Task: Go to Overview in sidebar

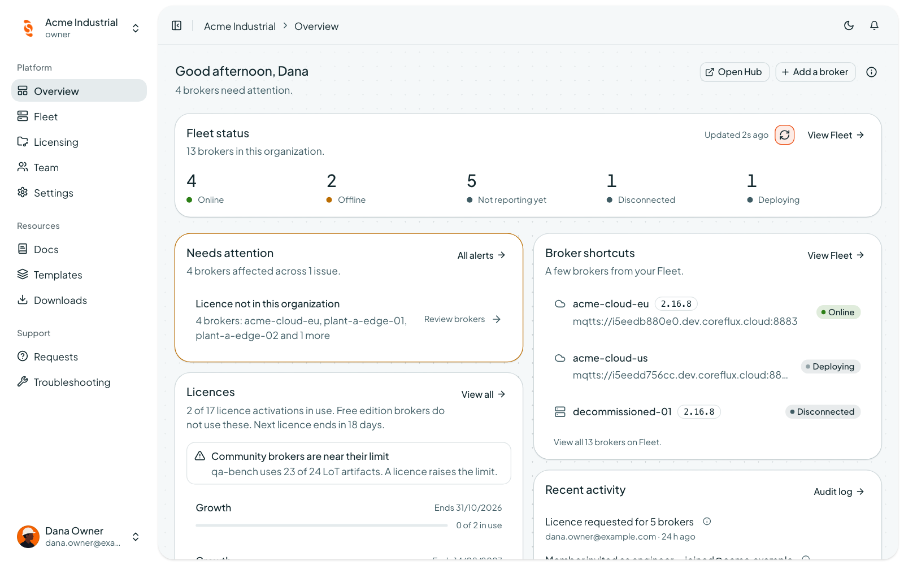Action: (79, 91)
